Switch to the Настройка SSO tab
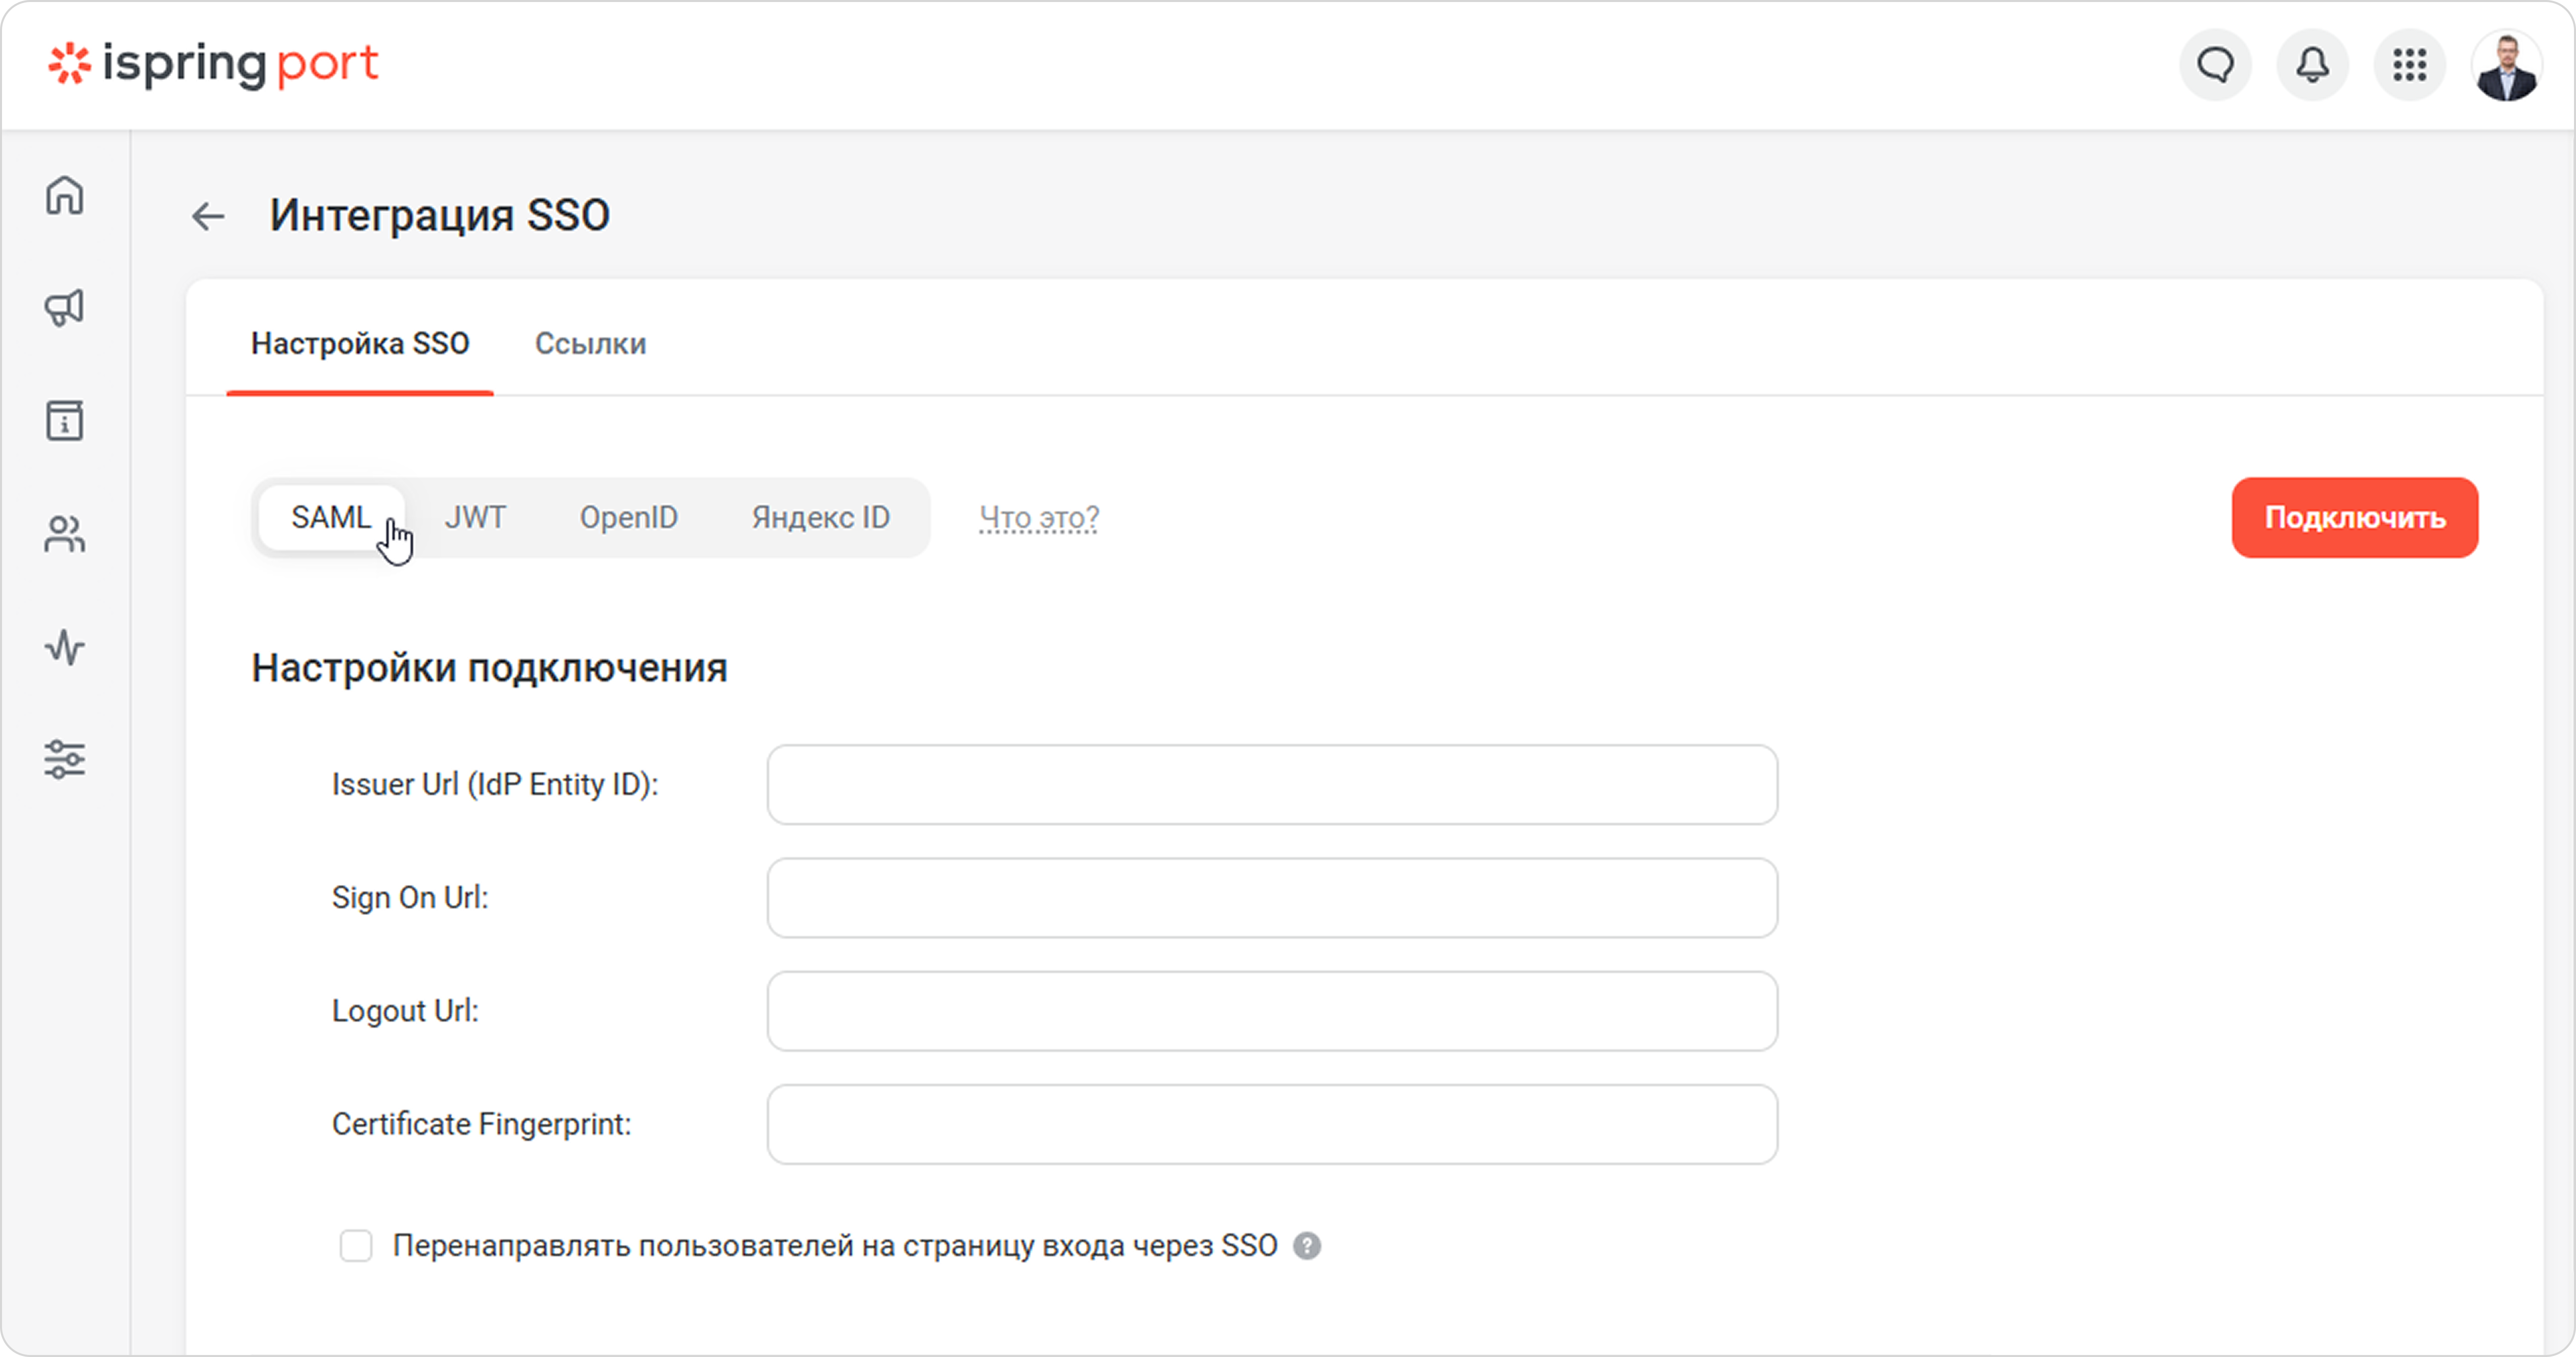This screenshot has height=1357, width=2576. 360,344
